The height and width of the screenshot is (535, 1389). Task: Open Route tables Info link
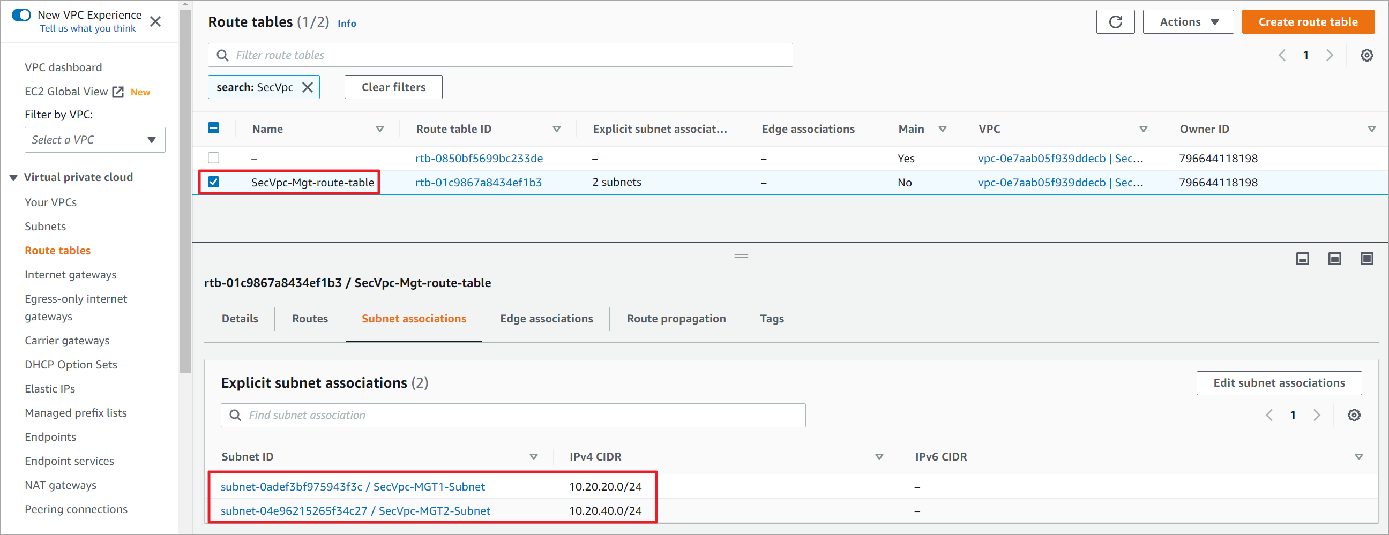347,23
